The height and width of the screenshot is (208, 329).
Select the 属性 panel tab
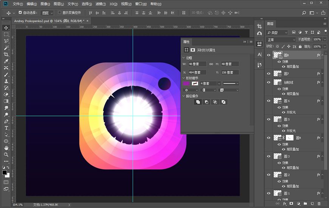pos(186,42)
